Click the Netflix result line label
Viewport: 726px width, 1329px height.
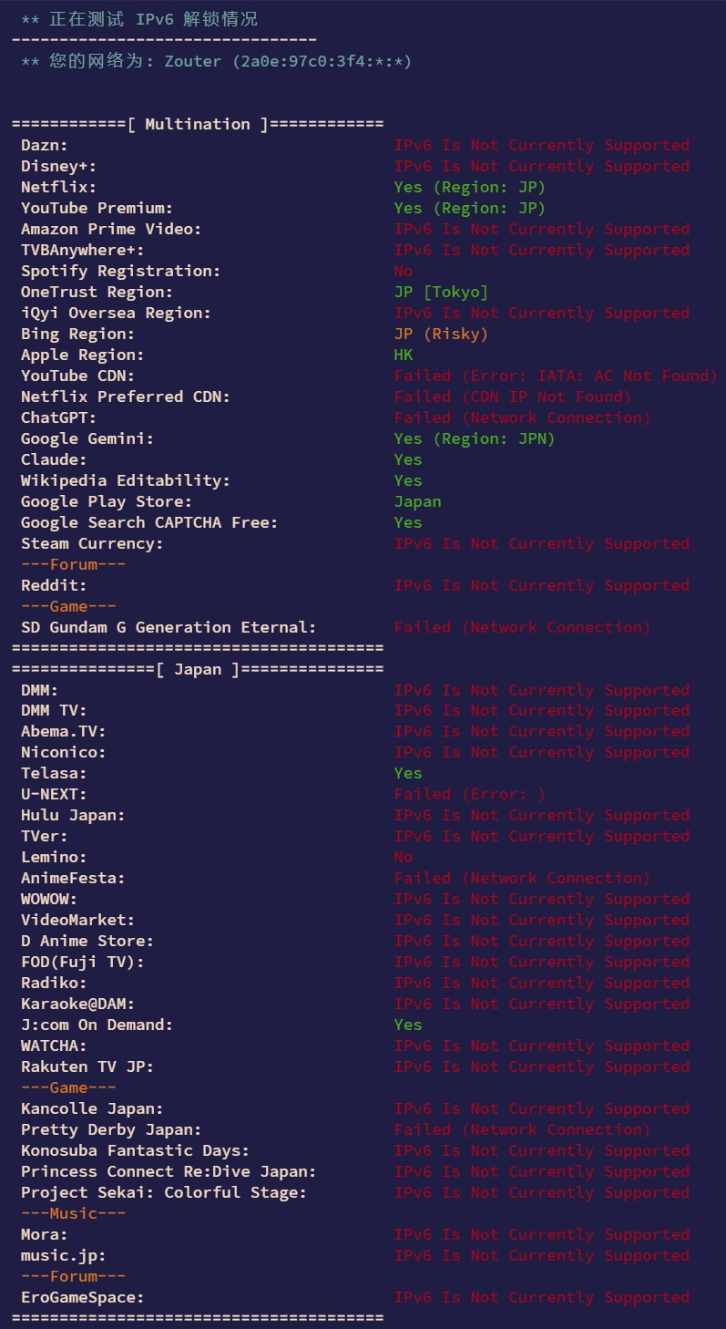(58, 187)
